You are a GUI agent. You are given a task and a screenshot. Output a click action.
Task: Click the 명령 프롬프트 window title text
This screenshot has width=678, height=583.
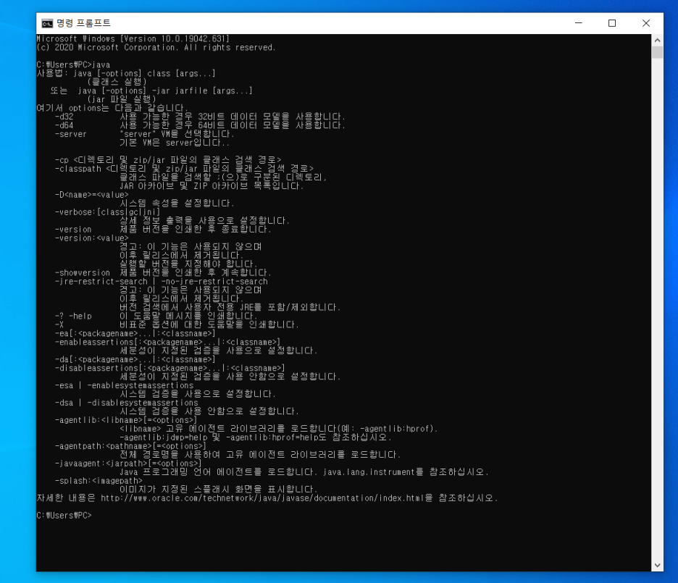coord(83,23)
